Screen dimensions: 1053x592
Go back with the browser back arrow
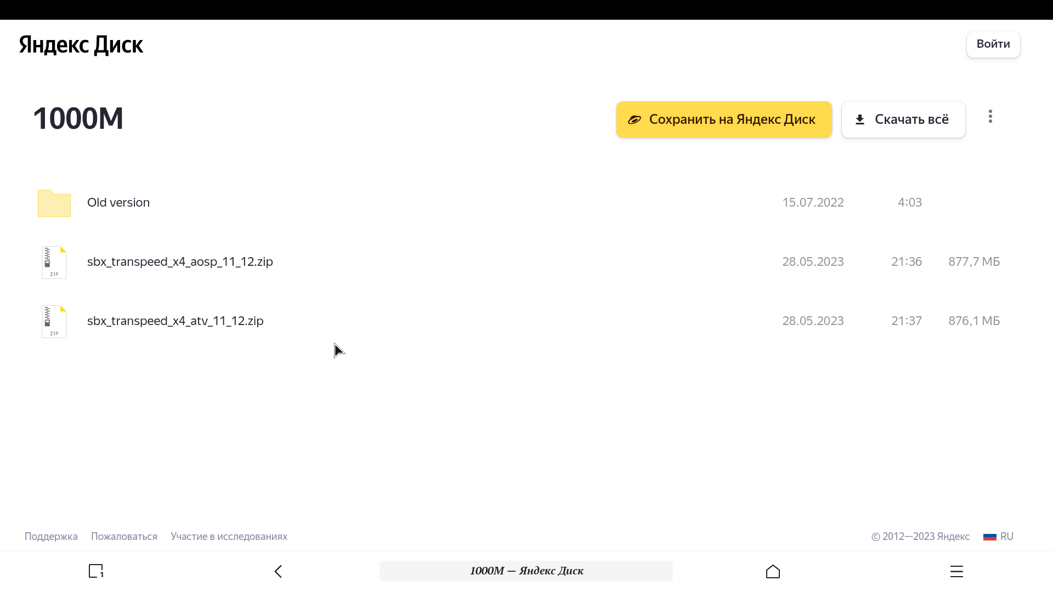pyautogui.click(x=278, y=571)
